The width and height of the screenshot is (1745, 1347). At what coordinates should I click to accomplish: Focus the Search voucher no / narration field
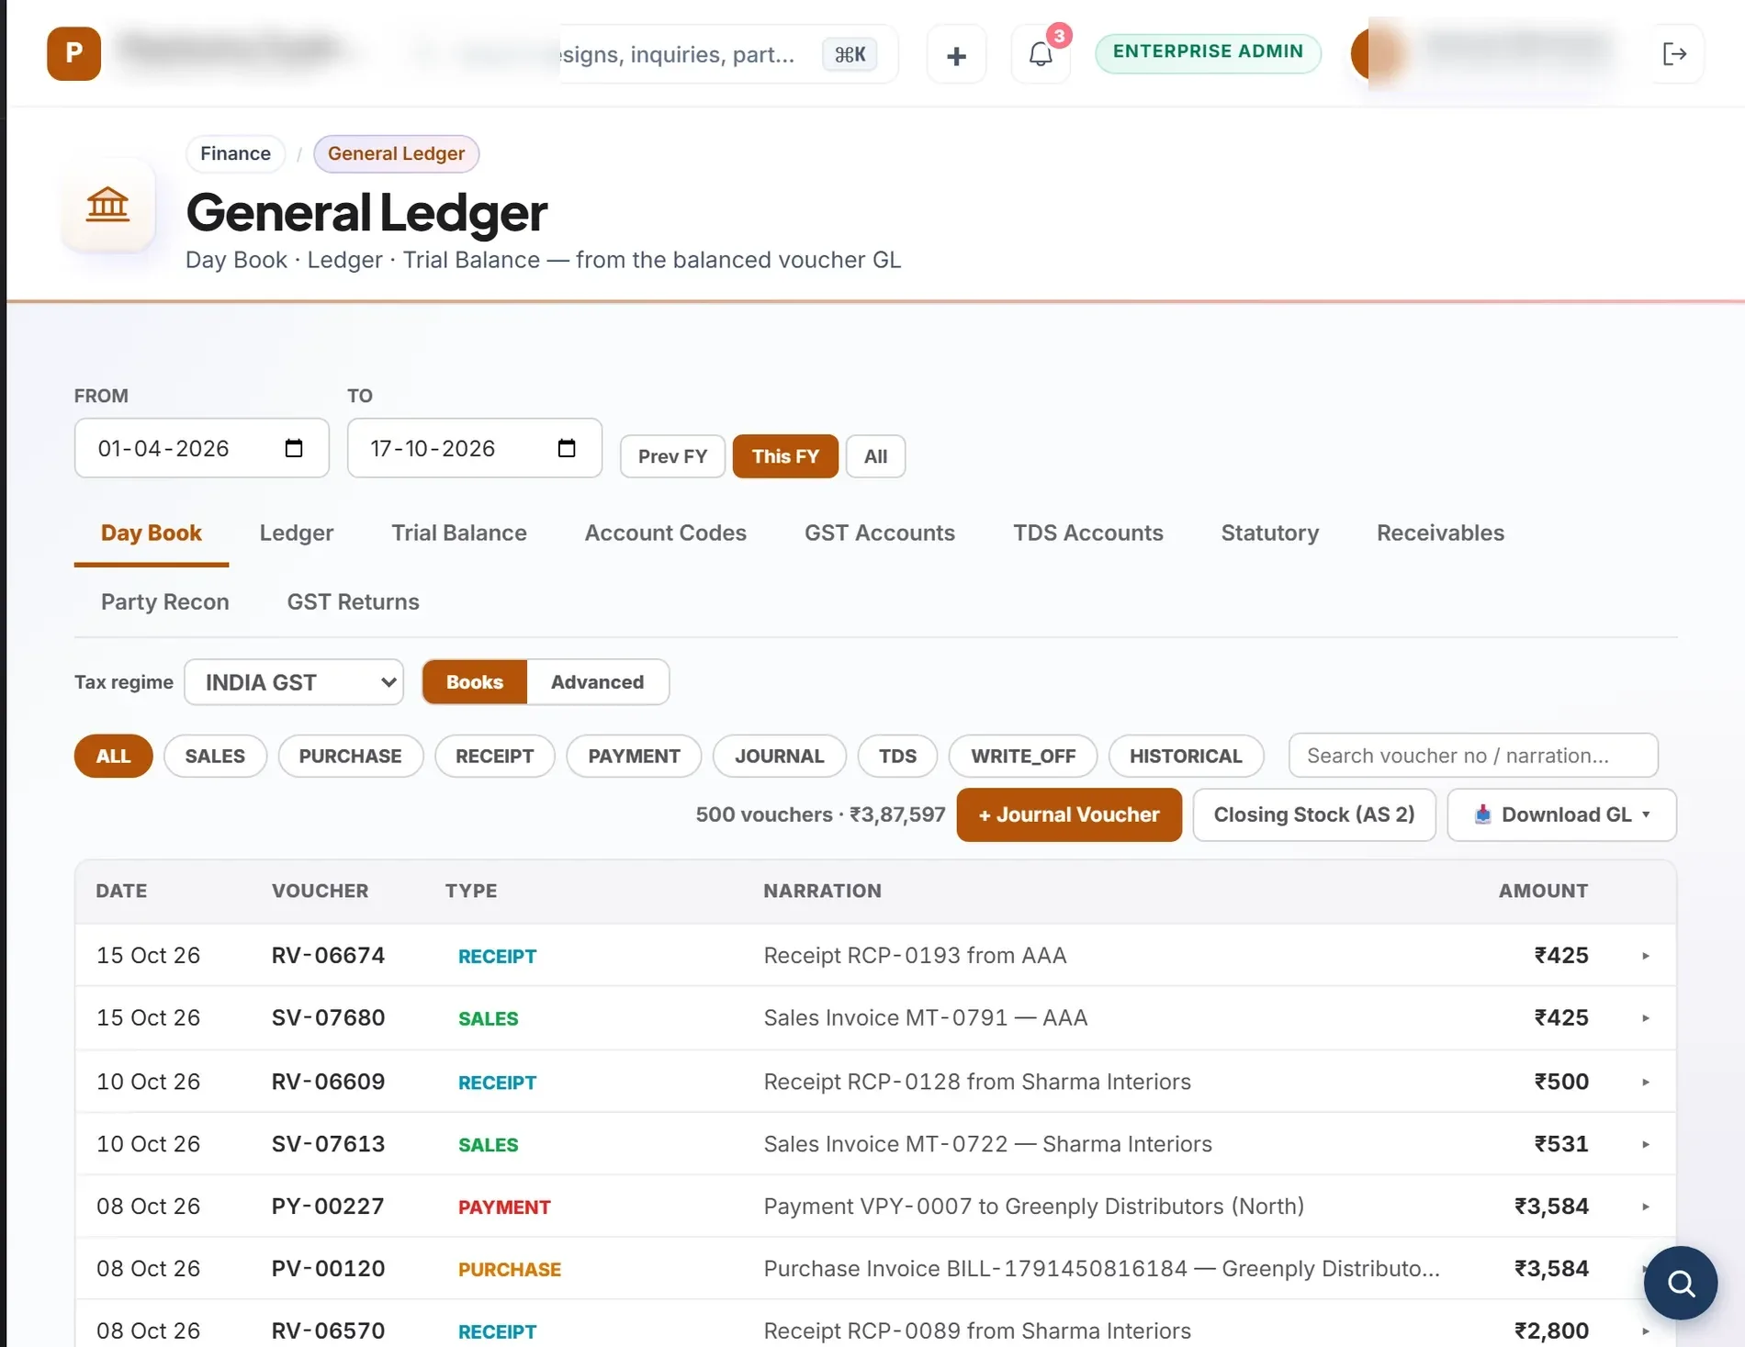point(1473,756)
